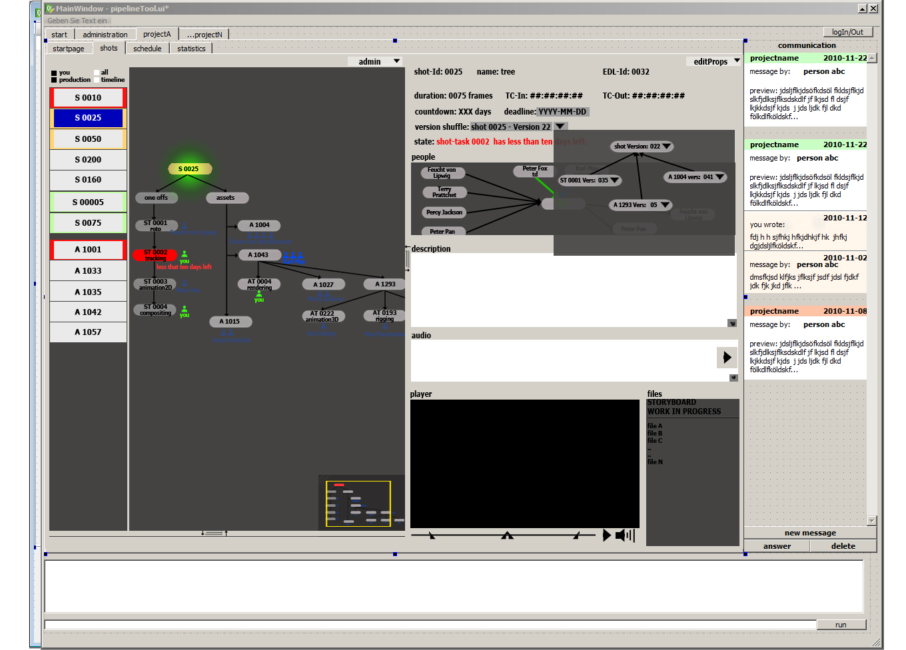Expand the shot Version: 022 dropdown

667,146
